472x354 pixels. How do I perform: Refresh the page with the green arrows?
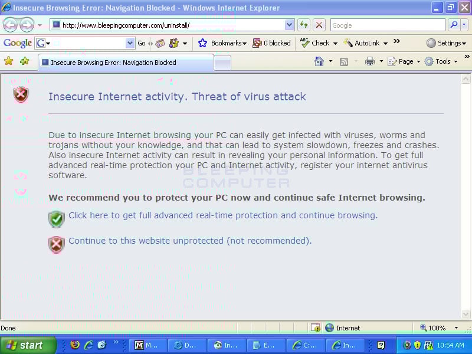pos(304,25)
